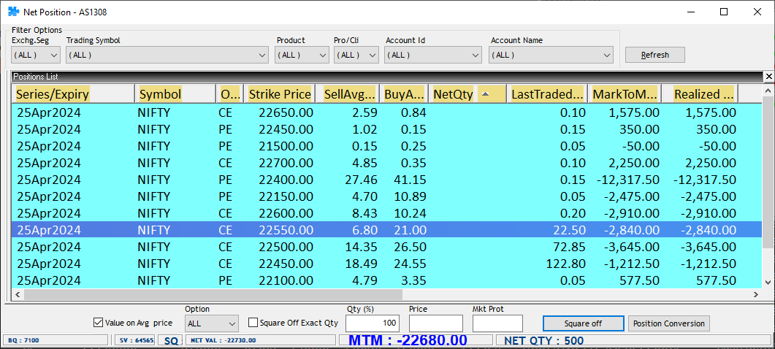Image resolution: width=775 pixels, height=349 pixels.
Task: Select the 22100.00 strike price row
Action: click(386, 280)
